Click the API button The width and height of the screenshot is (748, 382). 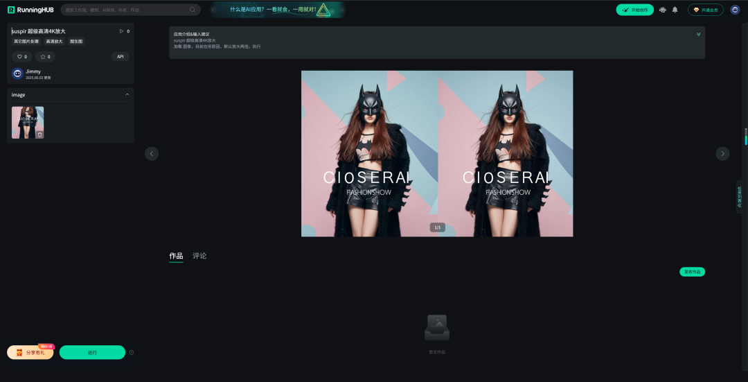pyautogui.click(x=121, y=56)
